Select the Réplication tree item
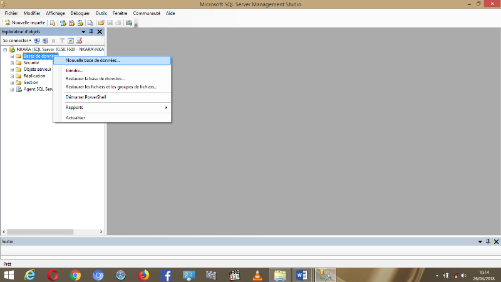 (x=34, y=76)
